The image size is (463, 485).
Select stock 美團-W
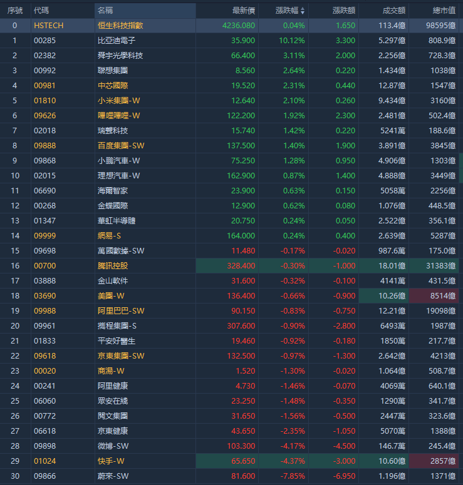pos(111,296)
